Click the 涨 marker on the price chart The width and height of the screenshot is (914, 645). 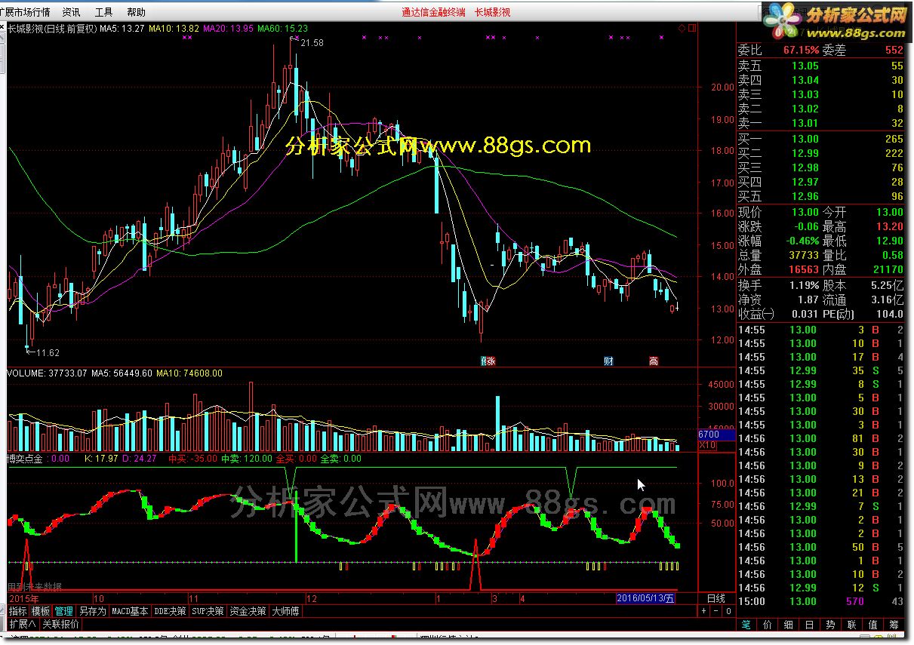point(489,361)
